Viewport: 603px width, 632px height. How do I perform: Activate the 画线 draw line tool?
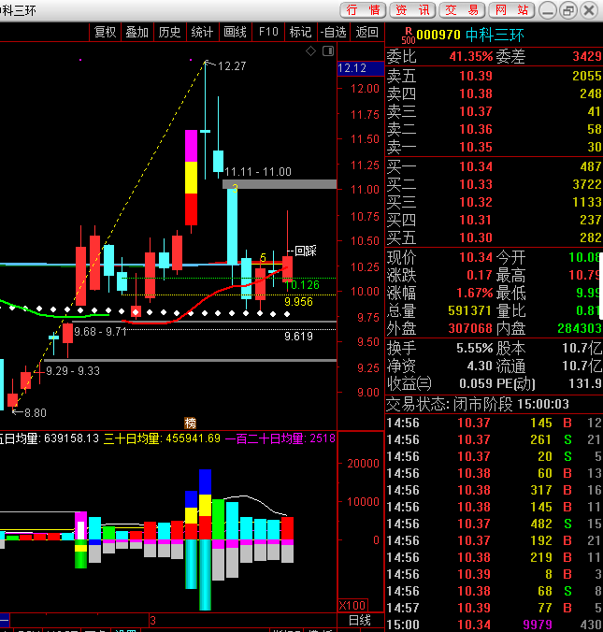point(235,32)
